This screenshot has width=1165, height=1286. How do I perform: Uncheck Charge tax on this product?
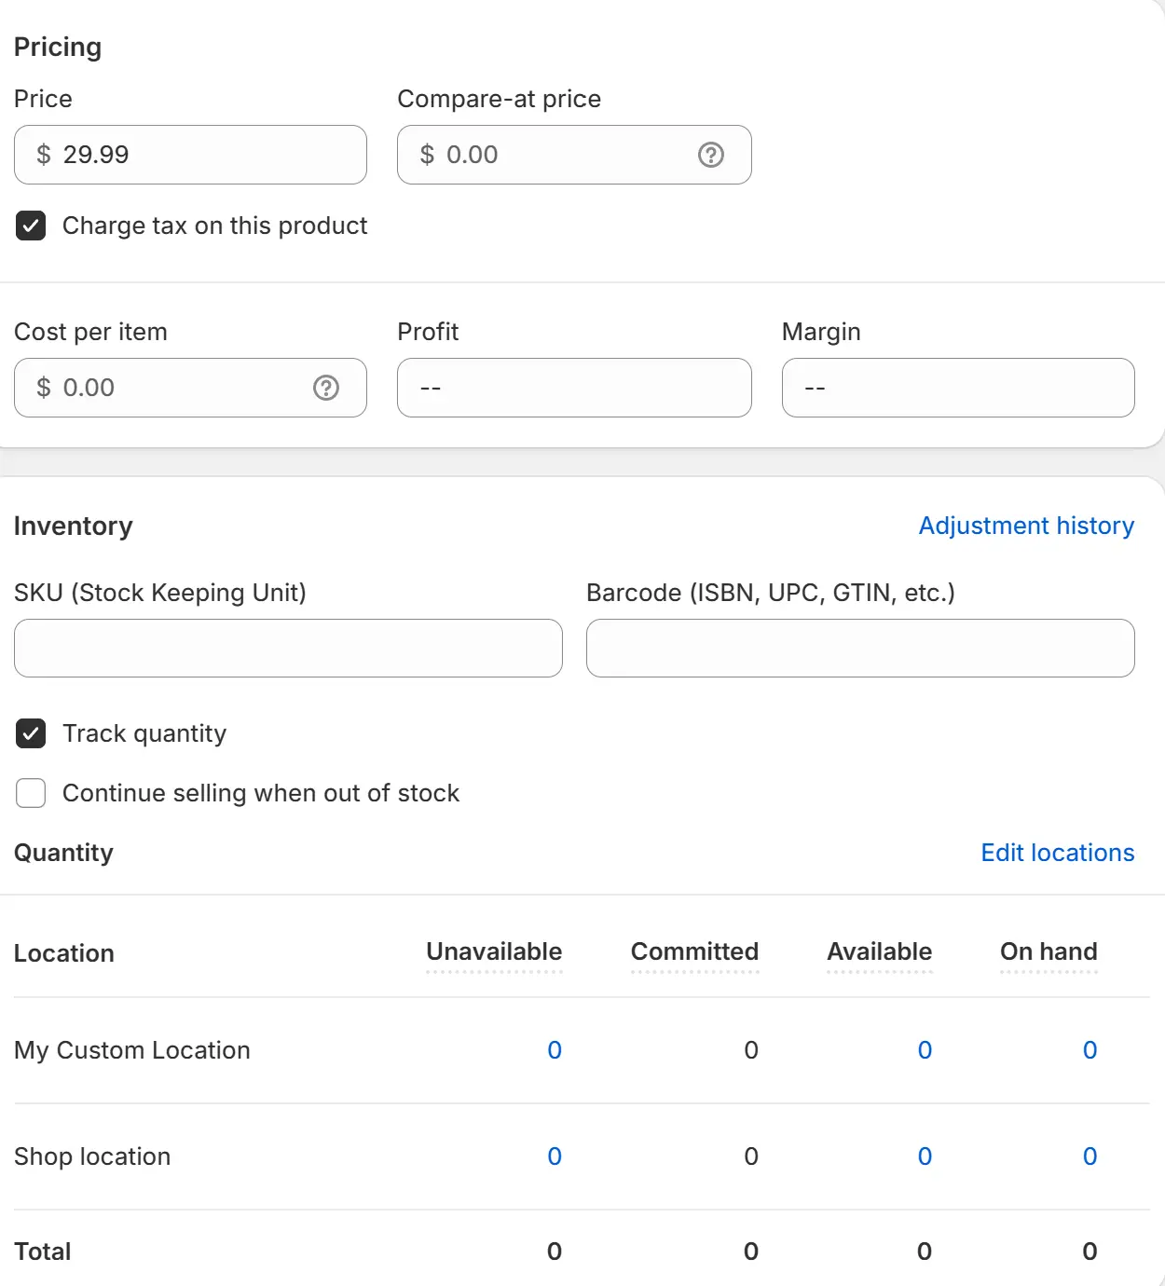point(31,226)
